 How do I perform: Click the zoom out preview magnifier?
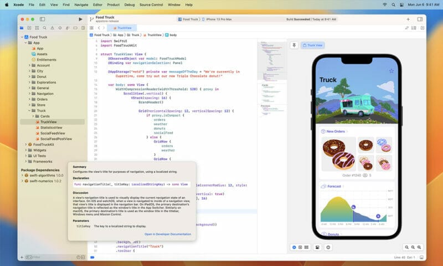[407, 247]
